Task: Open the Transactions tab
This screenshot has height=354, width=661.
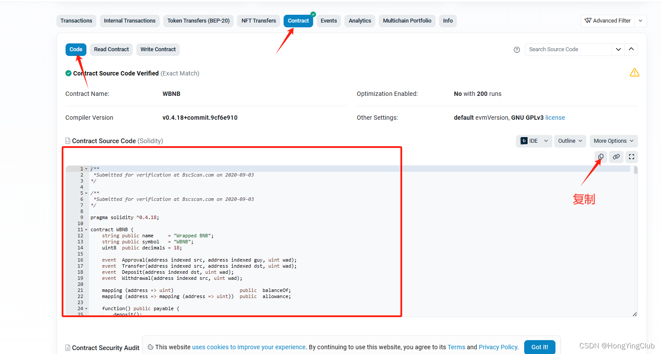Action: coord(76,21)
